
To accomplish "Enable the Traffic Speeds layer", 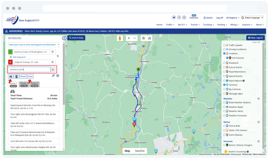I will pos(224,45).
